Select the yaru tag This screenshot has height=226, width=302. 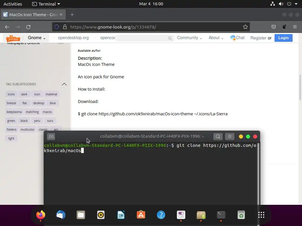tap(37, 121)
